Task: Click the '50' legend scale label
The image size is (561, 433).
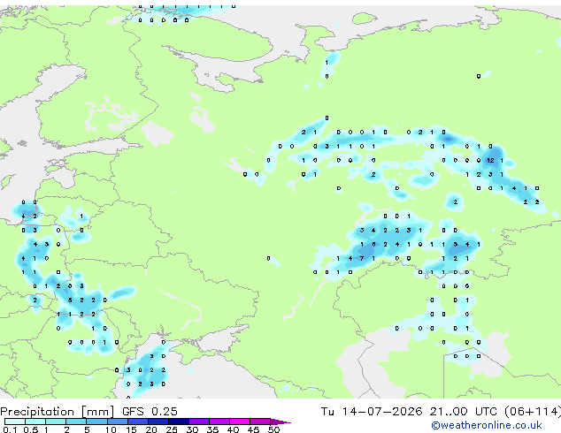Action: point(273,429)
